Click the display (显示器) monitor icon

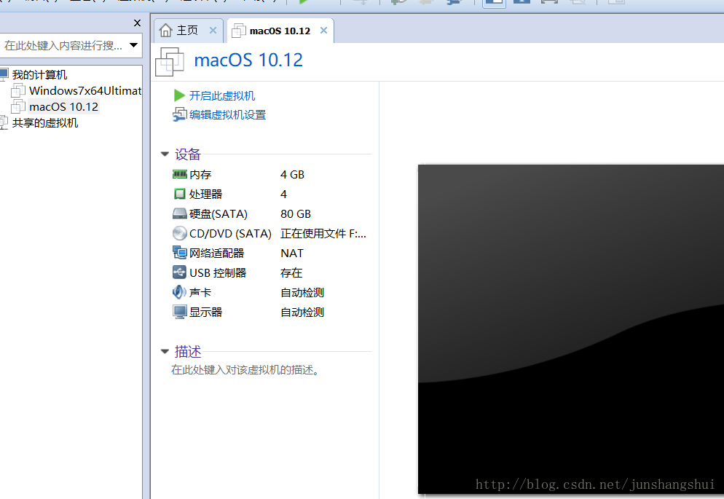click(179, 312)
